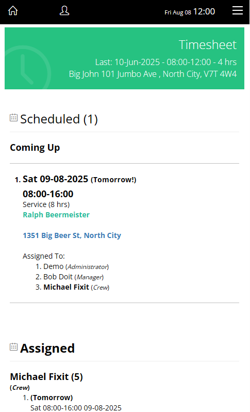
Task: Click the 08:00-16:00 time slot
Action: (48, 194)
